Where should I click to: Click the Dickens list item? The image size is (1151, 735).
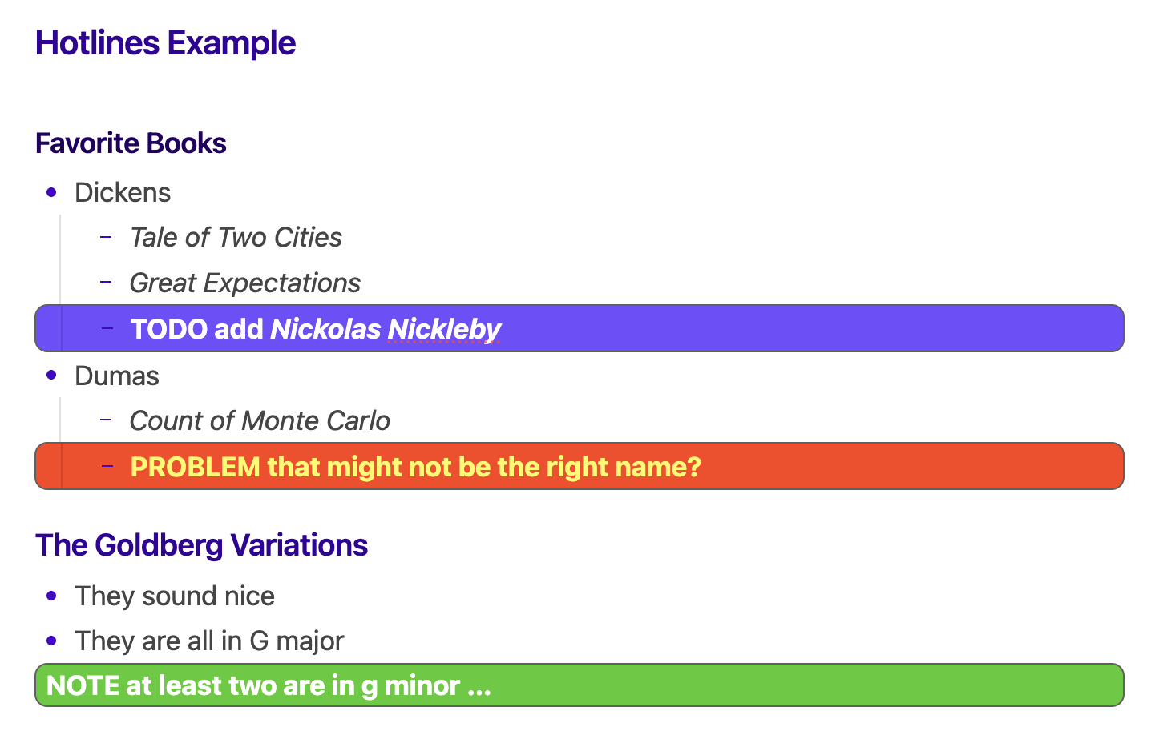point(123,192)
